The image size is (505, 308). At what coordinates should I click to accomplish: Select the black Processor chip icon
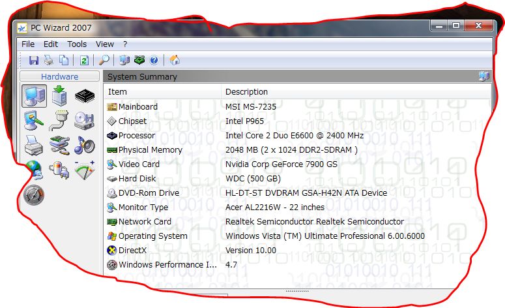click(84, 96)
